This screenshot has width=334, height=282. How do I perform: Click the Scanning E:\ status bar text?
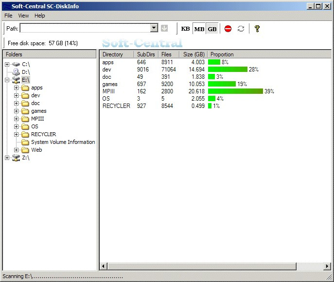[x=63, y=276]
